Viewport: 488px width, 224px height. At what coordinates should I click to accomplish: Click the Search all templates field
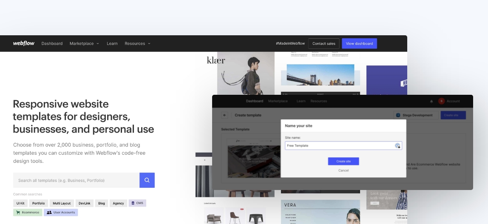coord(76,180)
